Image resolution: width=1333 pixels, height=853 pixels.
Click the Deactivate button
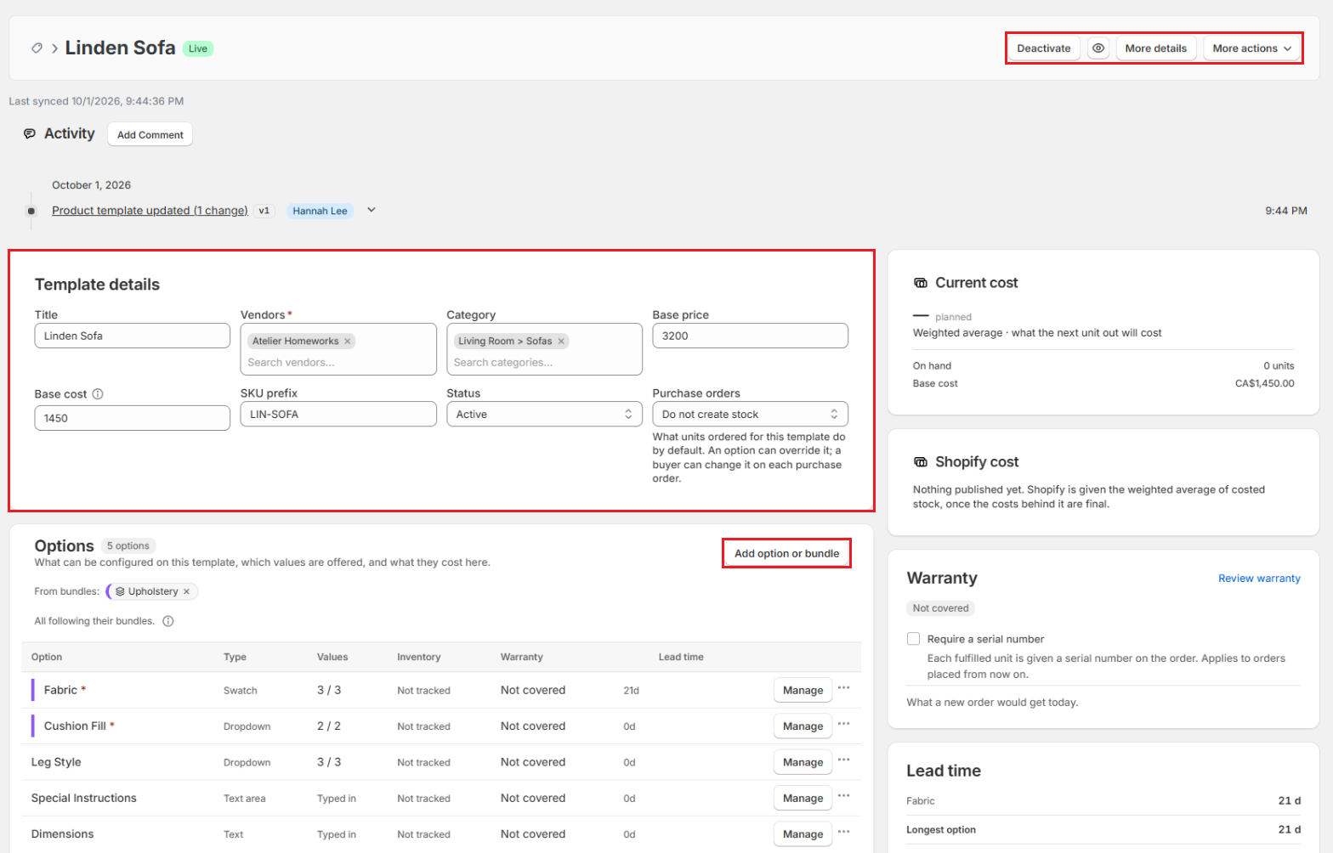coord(1044,48)
